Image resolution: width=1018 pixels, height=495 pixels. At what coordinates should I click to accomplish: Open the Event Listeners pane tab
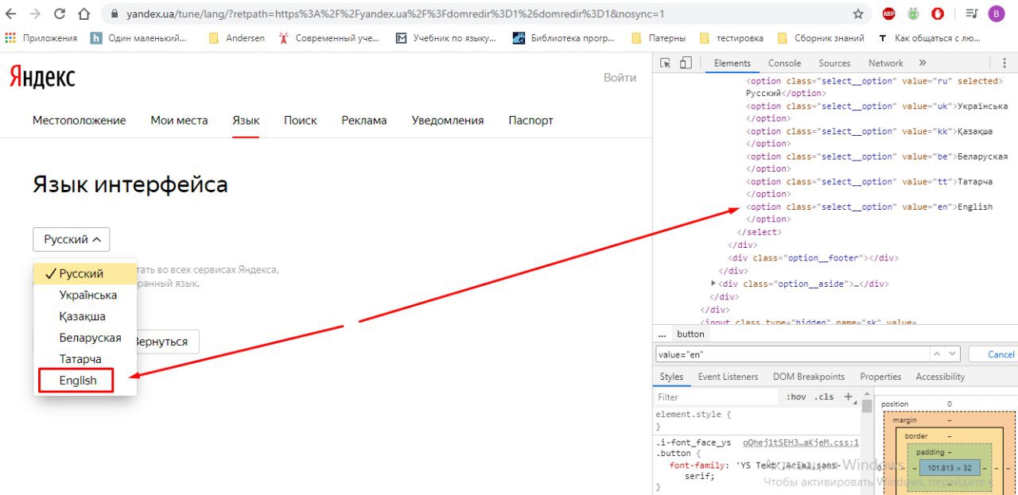728,377
